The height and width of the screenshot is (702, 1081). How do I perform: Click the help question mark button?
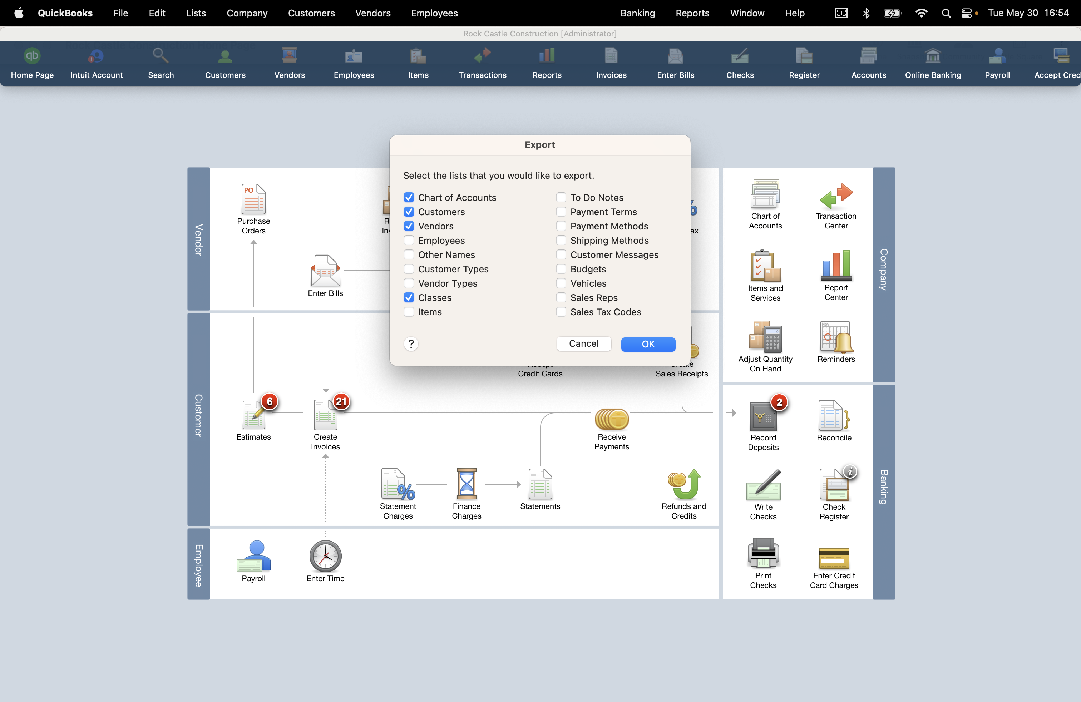click(411, 344)
